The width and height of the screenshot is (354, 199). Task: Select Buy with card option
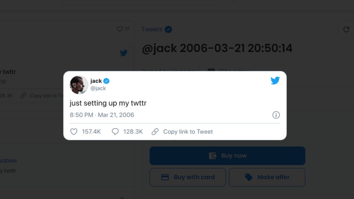(188, 177)
